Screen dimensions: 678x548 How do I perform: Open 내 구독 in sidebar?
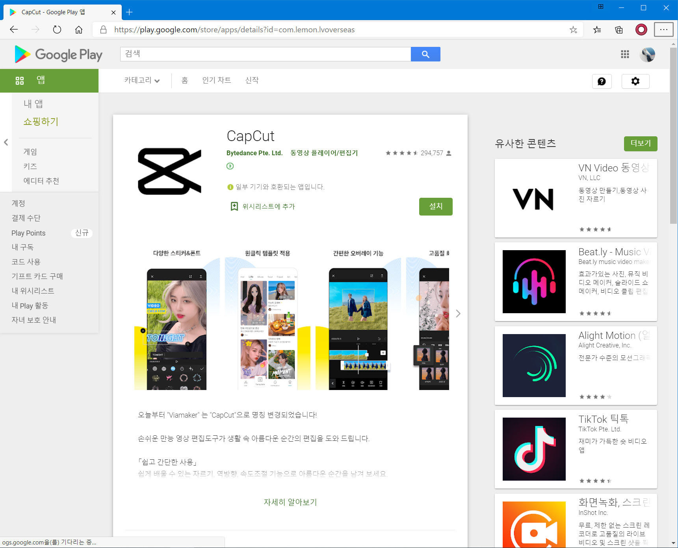pos(22,247)
